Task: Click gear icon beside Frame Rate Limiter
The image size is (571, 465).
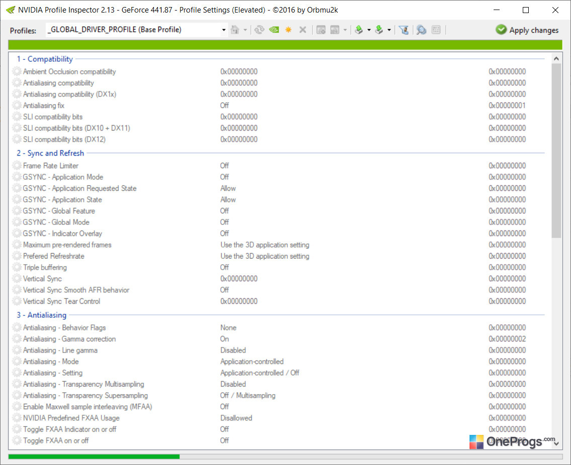Action: (17, 166)
